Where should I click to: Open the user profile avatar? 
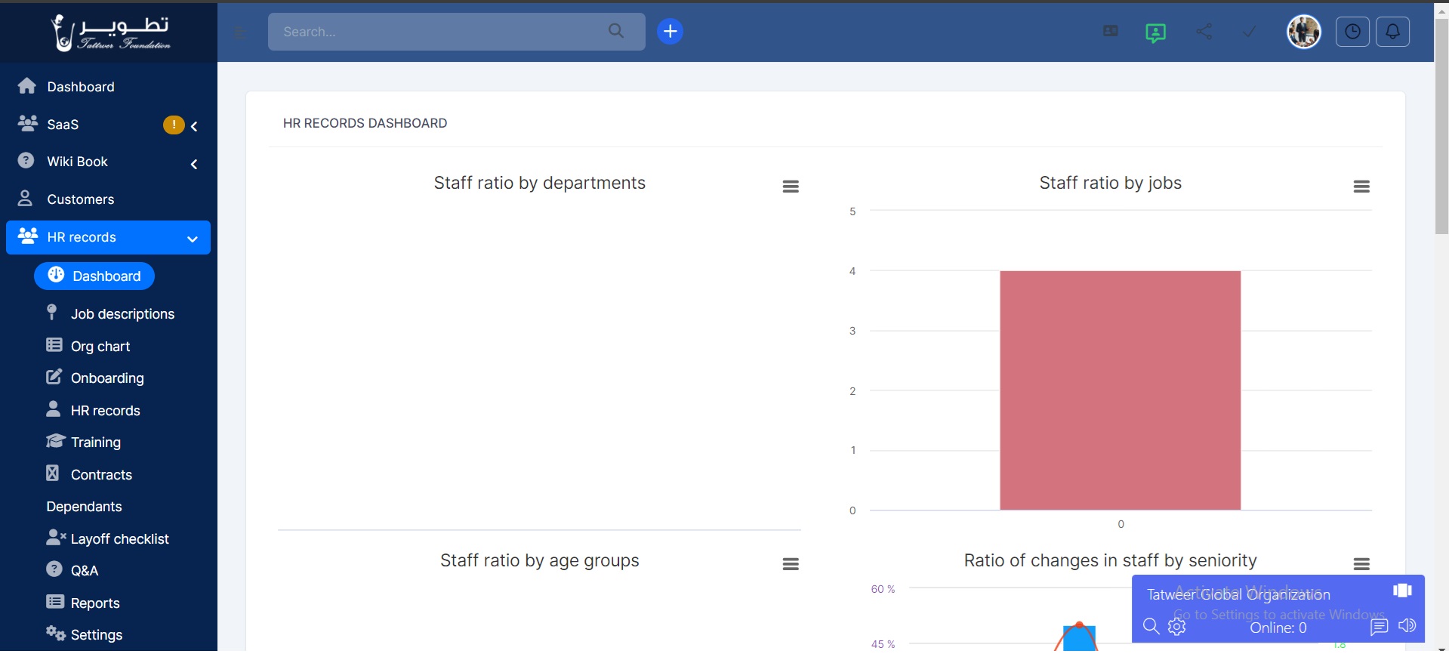[x=1303, y=32]
